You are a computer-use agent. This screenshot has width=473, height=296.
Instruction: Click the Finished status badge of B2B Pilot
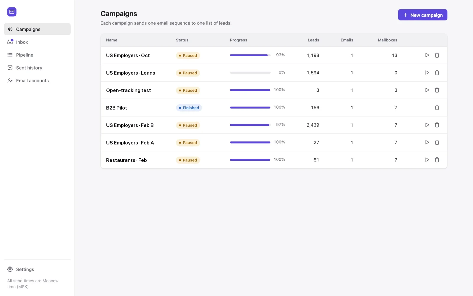(189, 108)
